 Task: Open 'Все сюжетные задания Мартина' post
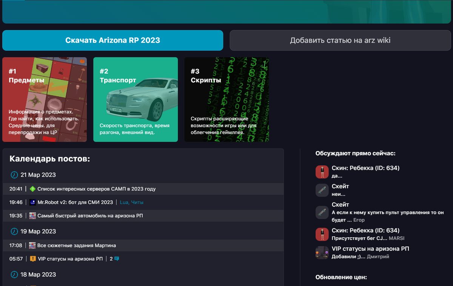coord(77,245)
